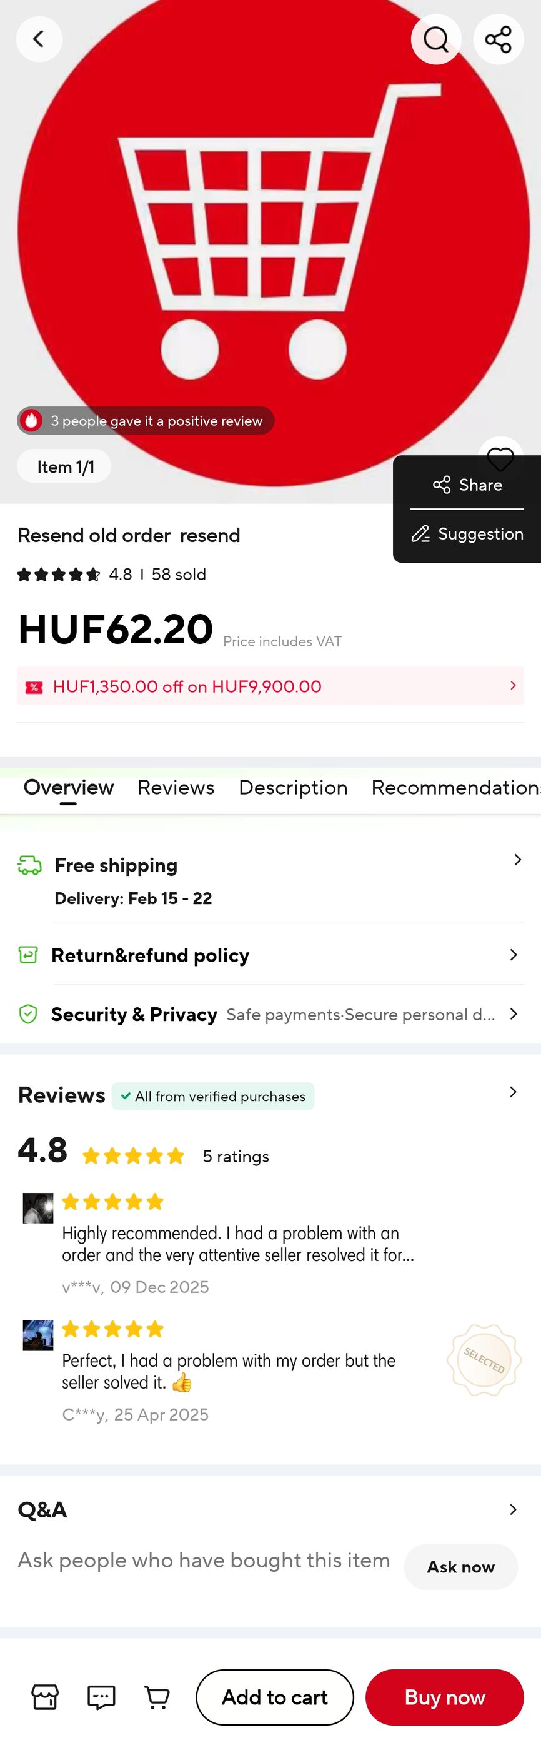Viewport: 541px width, 1740px height.
Task: Select Share in popup menu
Action: 467,485
